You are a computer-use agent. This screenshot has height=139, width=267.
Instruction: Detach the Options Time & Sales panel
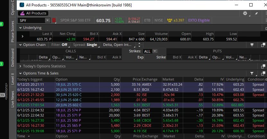point(263,73)
